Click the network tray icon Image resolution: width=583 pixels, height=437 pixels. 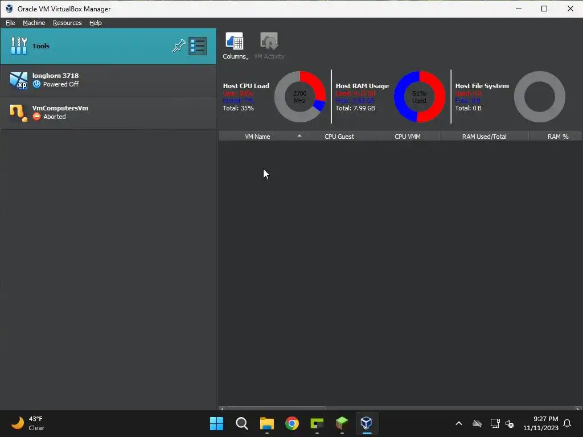coord(495,423)
